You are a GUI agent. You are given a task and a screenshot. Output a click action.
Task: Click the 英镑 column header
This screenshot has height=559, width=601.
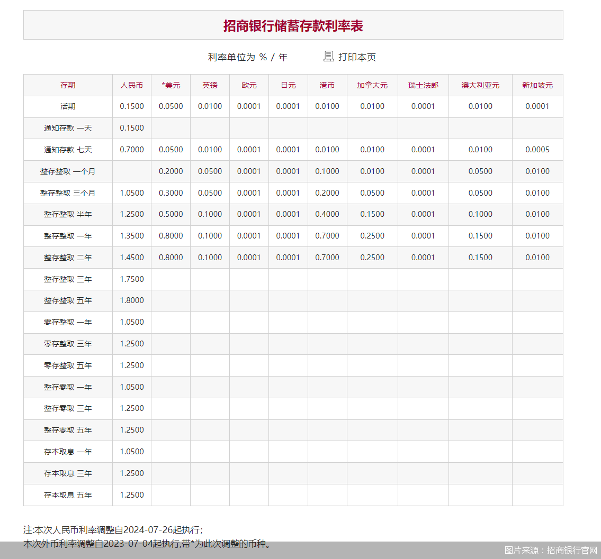point(210,85)
